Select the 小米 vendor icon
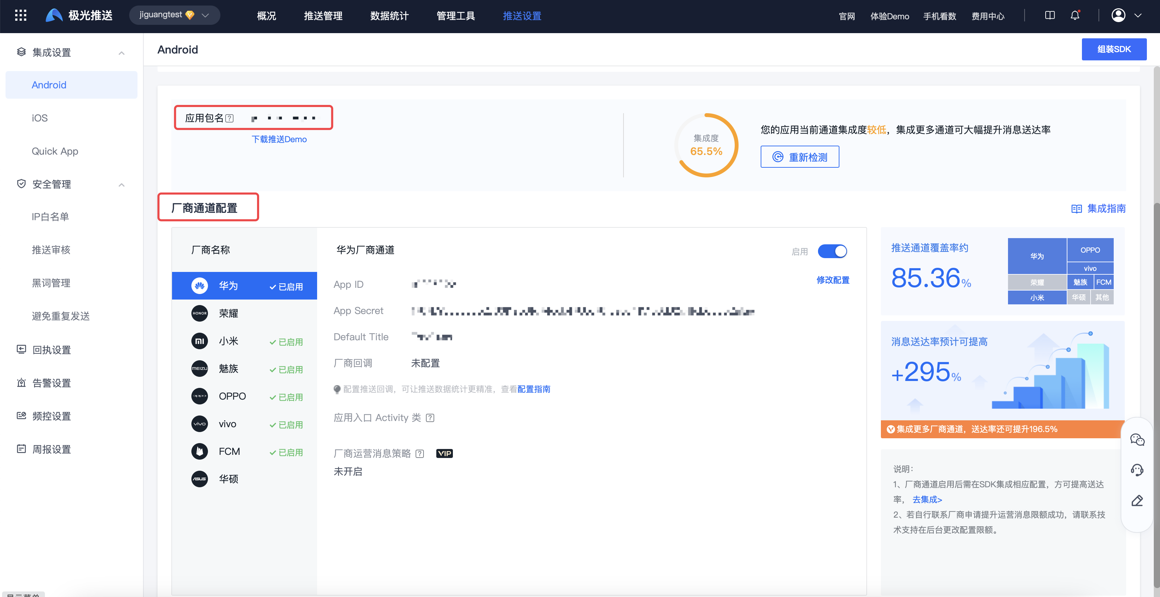This screenshot has height=597, width=1160. (199, 341)
